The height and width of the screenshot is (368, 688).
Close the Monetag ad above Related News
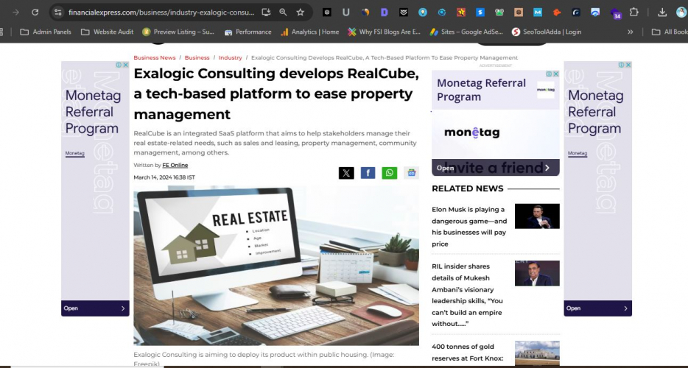click(x=555, y=74)
